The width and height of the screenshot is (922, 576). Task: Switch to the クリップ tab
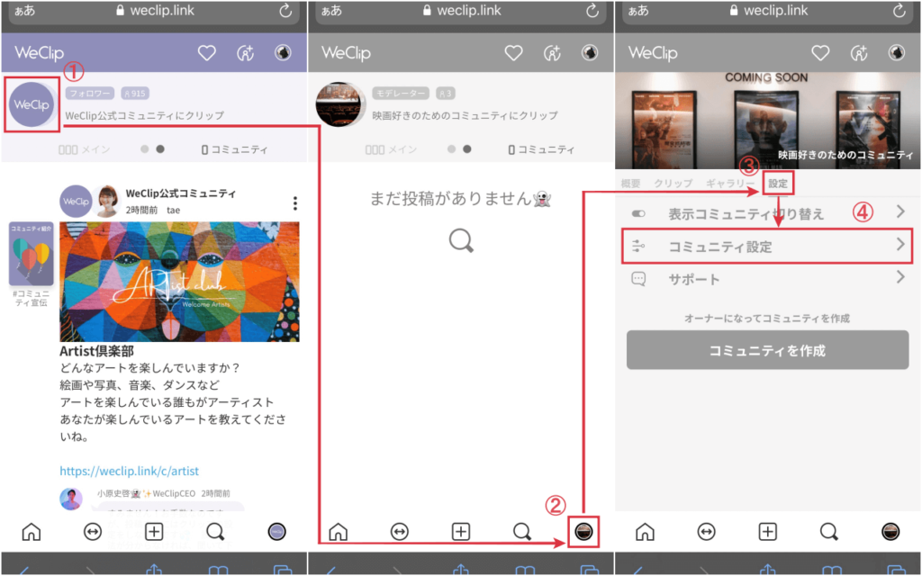pyautogui.click(x=673, y=184)
